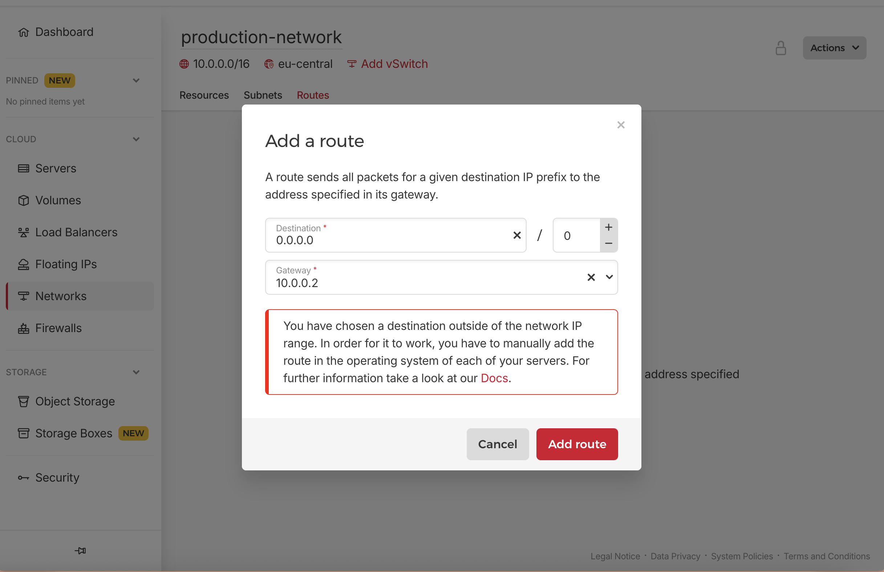The width and height of the screenshot is (884, 572).
Task: Open the Gateway dropdown arrow
Action: pos(609,277)
